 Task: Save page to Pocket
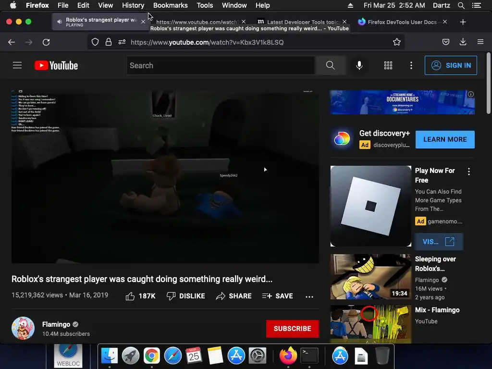[446, 42]
